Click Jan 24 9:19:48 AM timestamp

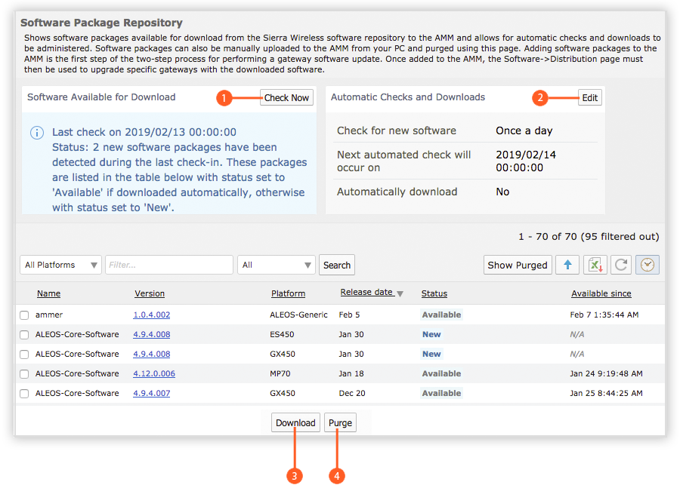606,373
